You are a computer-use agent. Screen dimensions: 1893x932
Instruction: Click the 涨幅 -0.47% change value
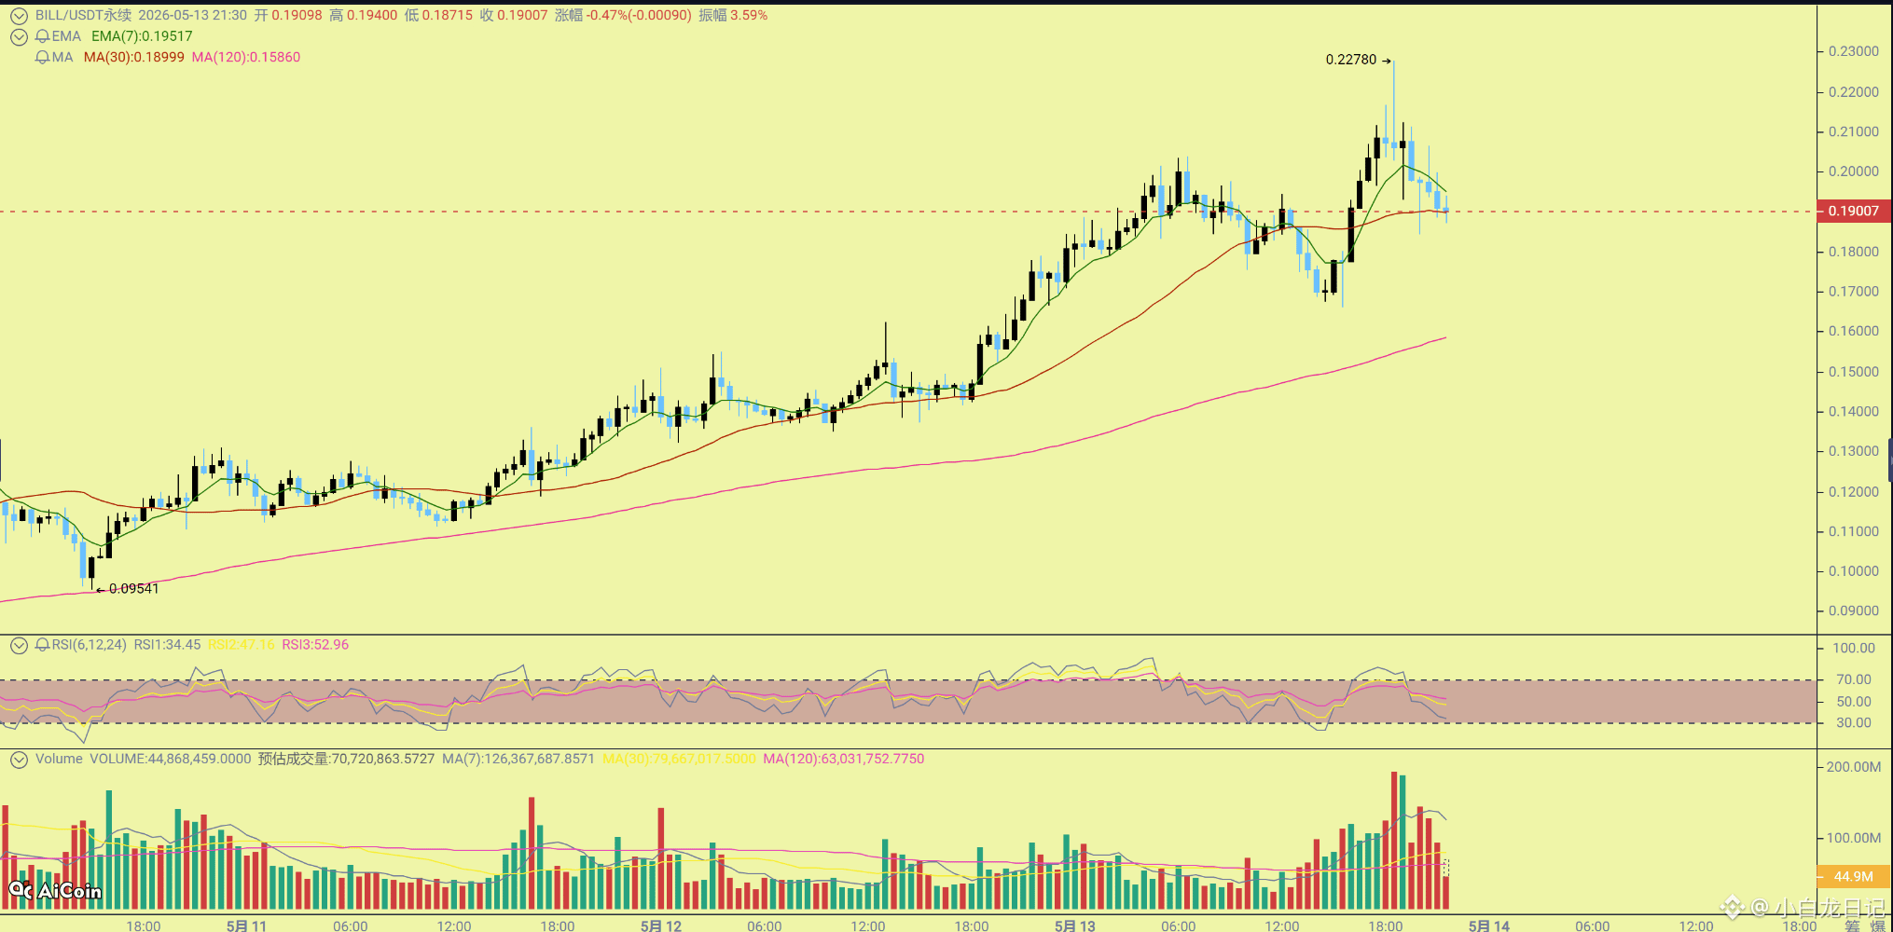[x=623, y=16]
